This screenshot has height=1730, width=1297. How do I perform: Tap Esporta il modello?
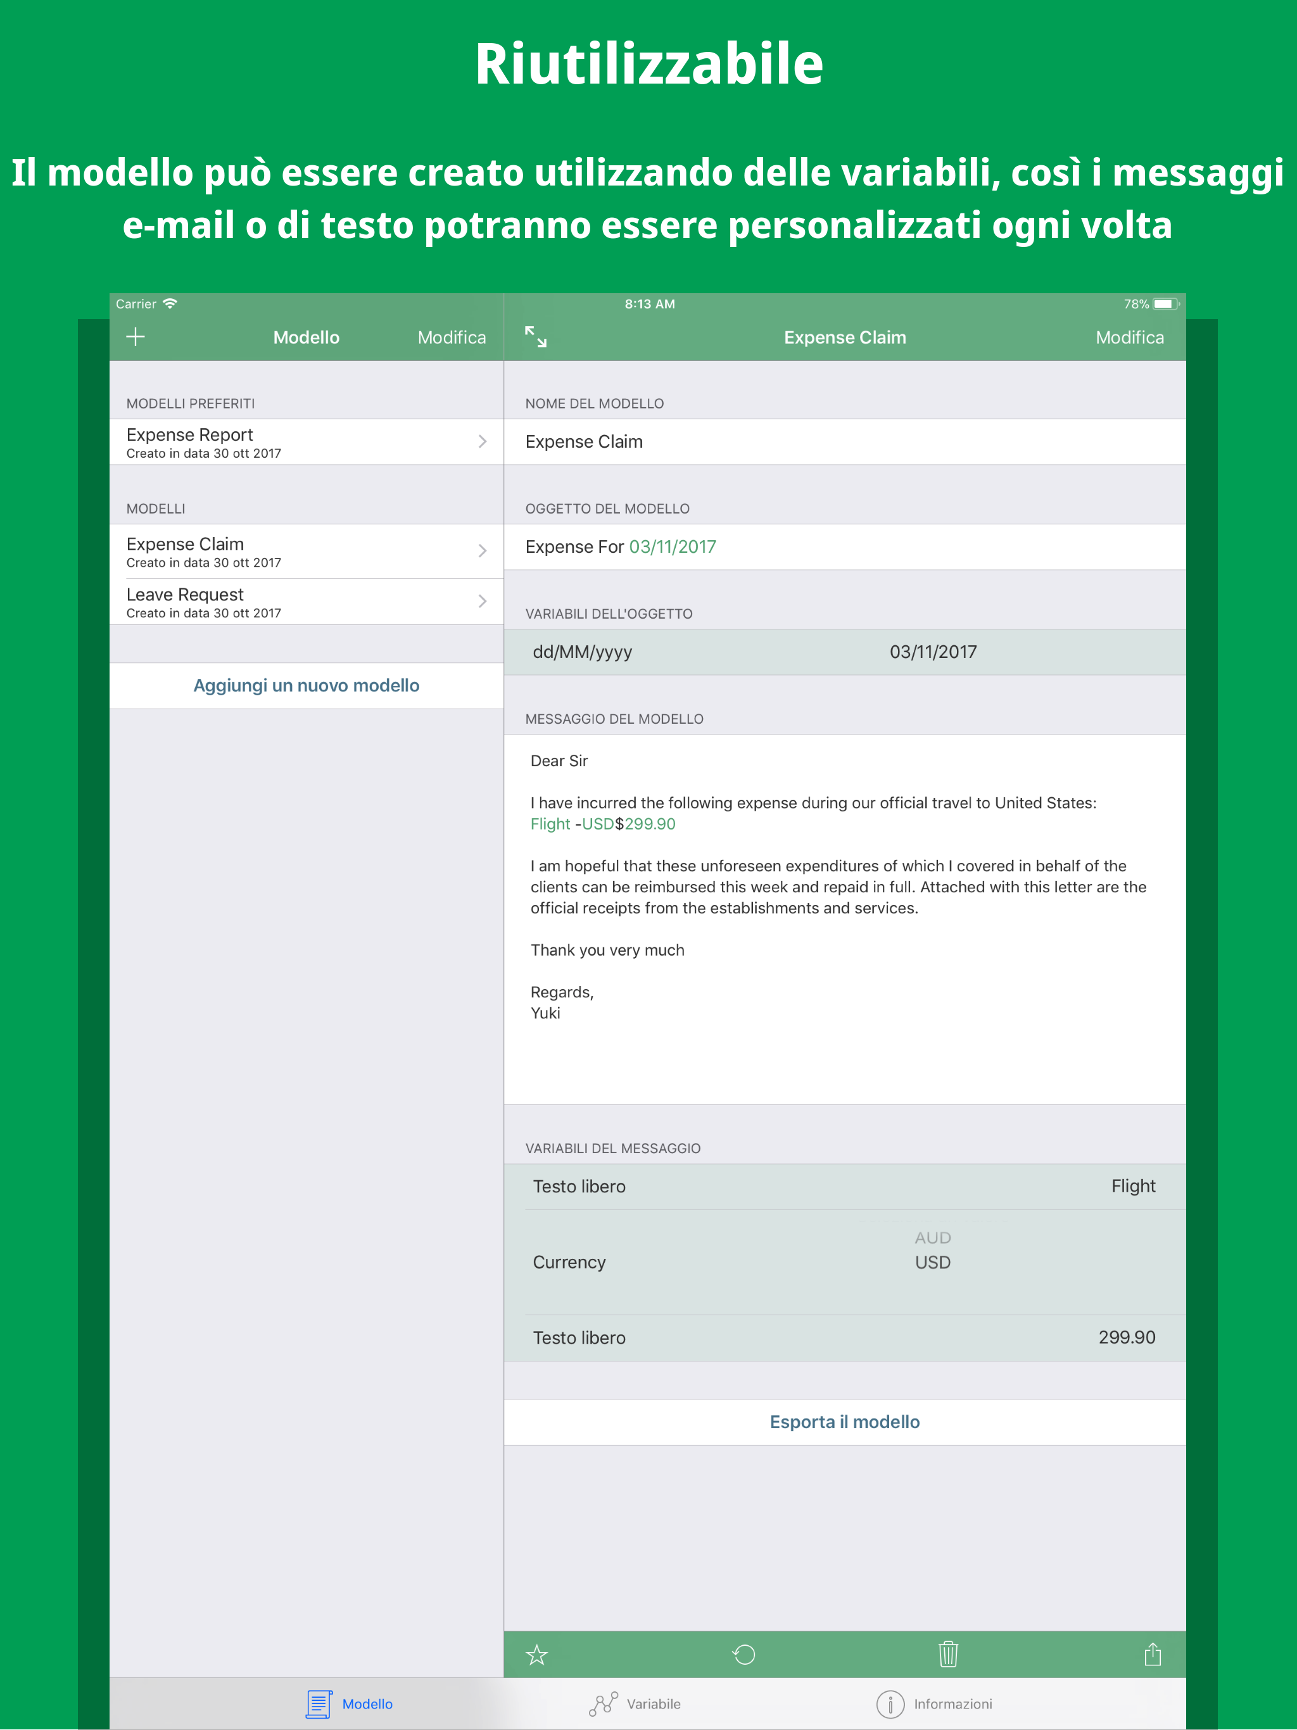coord(845,1422)
